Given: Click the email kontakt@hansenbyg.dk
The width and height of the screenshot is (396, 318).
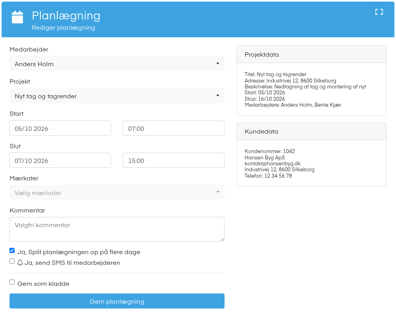Looking at the screenshot, I should point(272,163).
